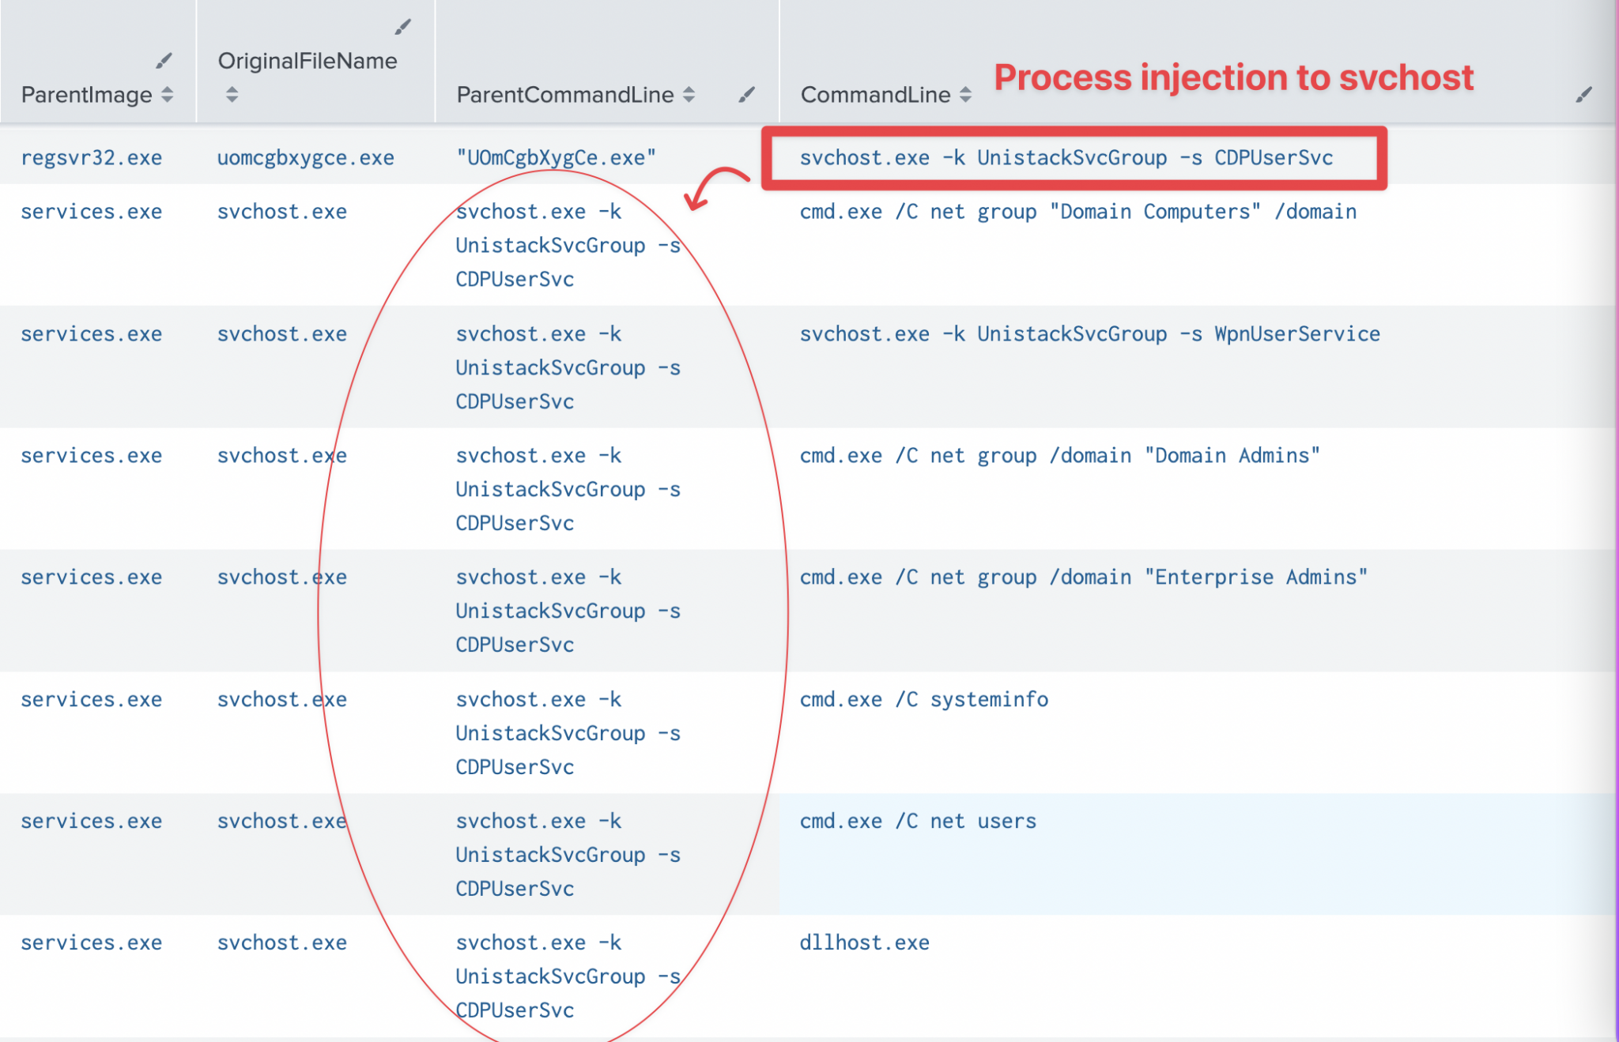
Task: Open the uomcgbxygce.exe OriginalFileName entry
Action: (306, 157)
